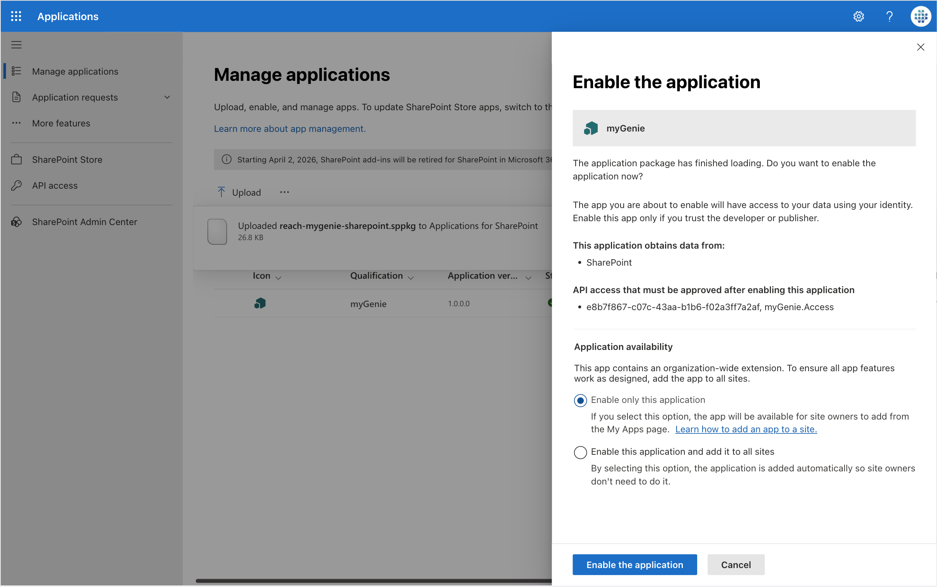
Task: Click the SharePoint add-ins retirement notice text
Action: (394, 160)
